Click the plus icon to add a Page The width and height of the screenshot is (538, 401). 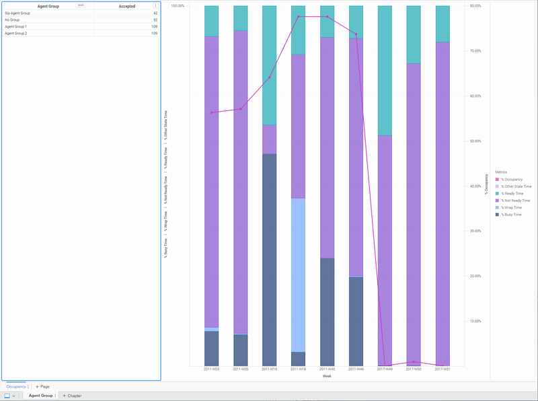(x=37, y=387)
